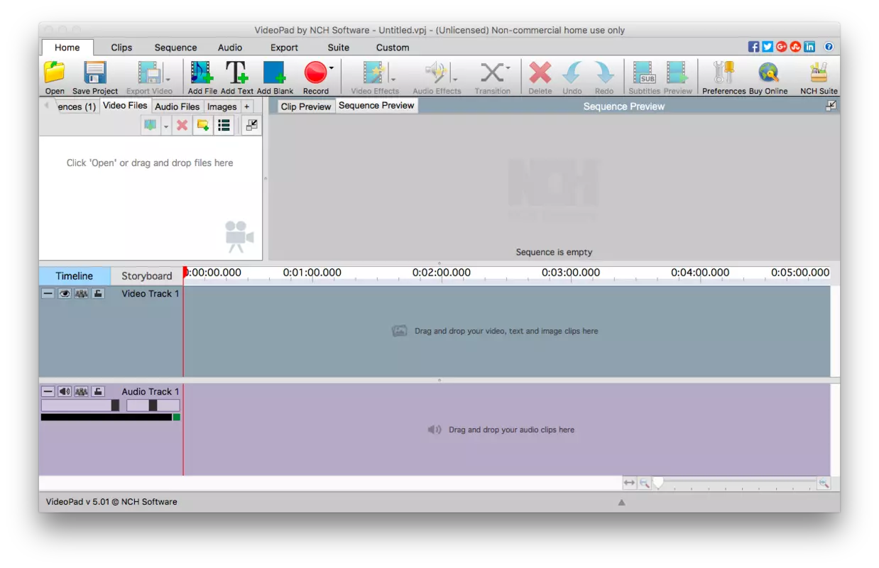Pop out the media bin panel
The image size is (879, 568).
click(x=251, y=125)
